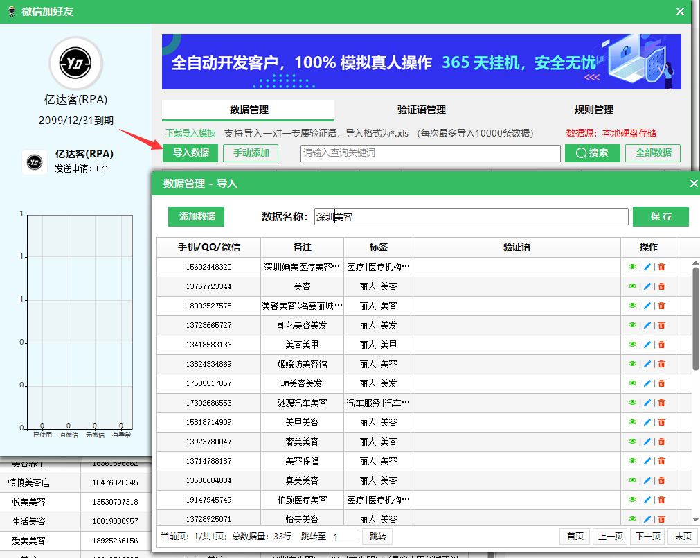The image size is (700, 558).
Task: Show details for the 17585517057 row
Action: coord(632,383)
